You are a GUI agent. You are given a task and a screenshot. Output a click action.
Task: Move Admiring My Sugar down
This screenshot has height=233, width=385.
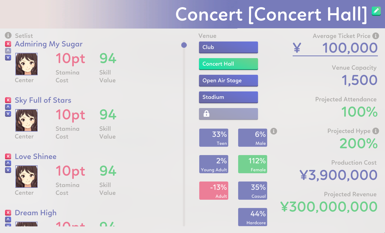[8, 57]
